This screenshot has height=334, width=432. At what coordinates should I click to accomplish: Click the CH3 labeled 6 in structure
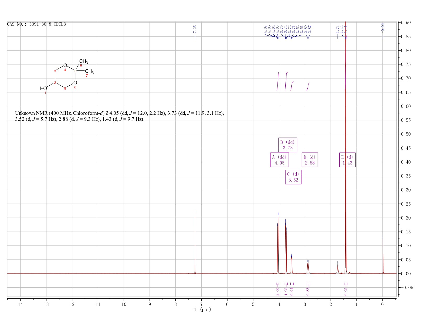pos(84,62)
